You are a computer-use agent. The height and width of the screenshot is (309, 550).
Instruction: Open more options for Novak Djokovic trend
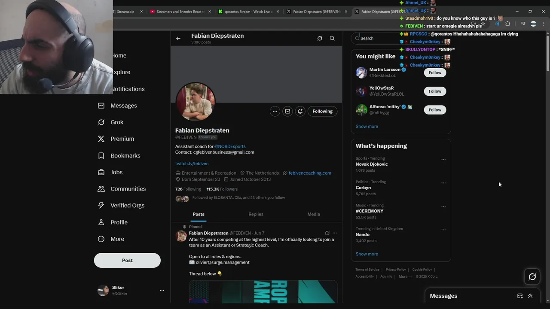(x=443, y=160)
